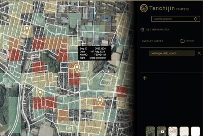Open the GEO INFORMATION section
Image resolution: width=203 pixels, height=136 pixels.
158,30
